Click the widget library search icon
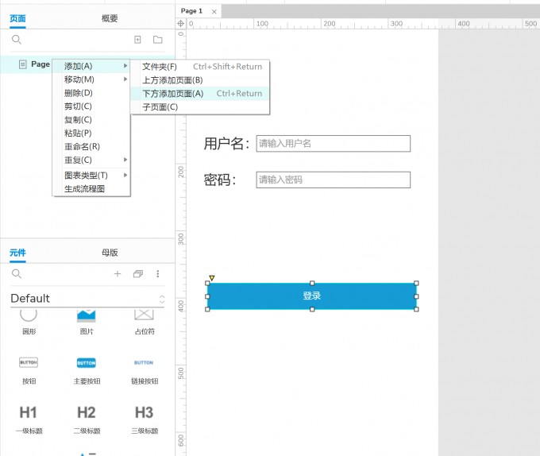Screen dimensions: 540x456 17,274
